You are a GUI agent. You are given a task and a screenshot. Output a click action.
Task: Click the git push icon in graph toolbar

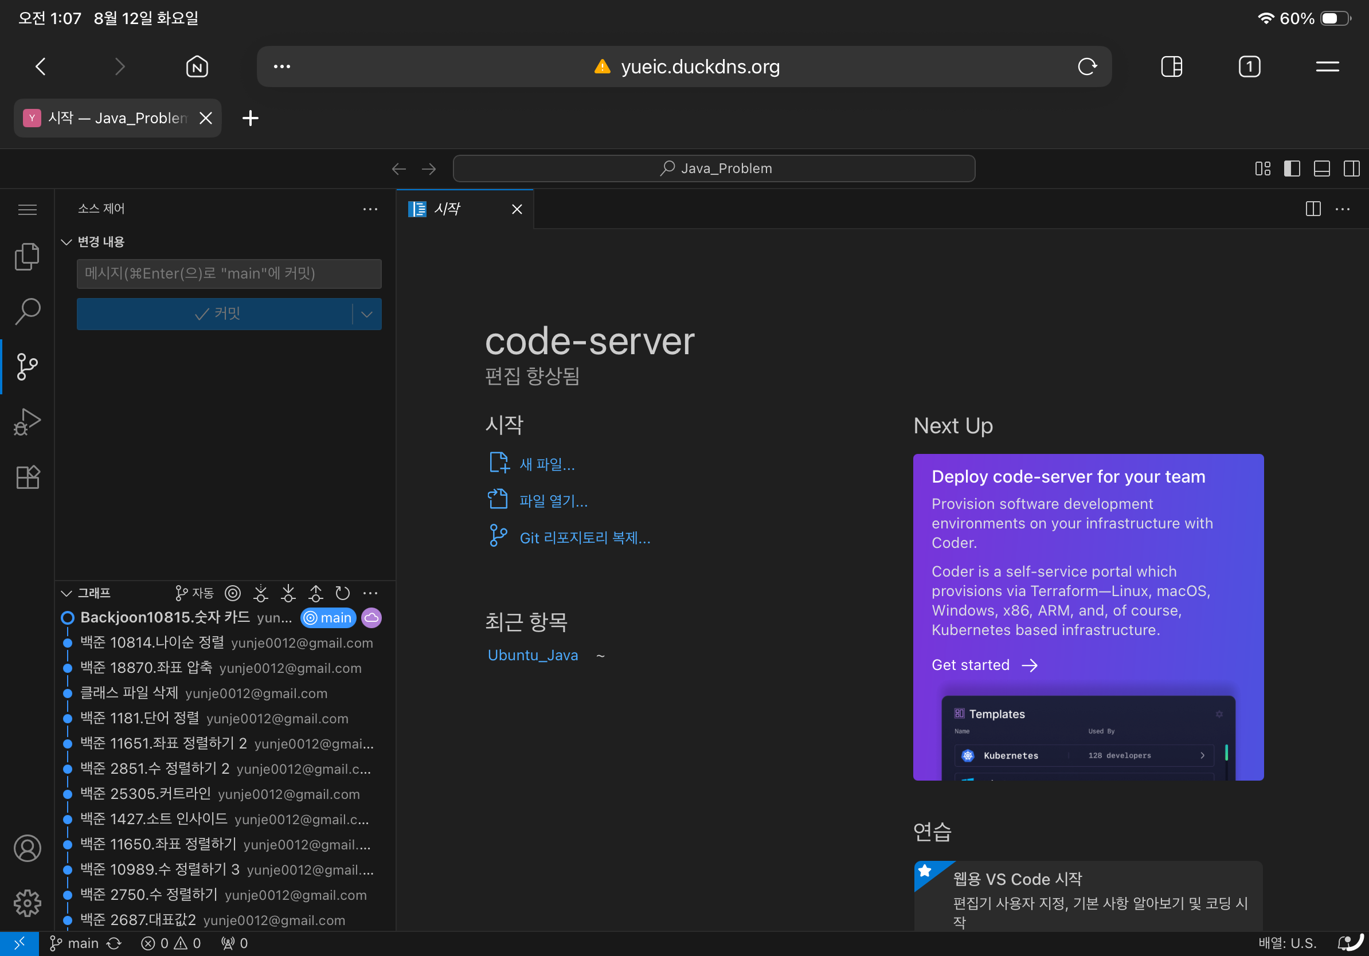[315, 593]
